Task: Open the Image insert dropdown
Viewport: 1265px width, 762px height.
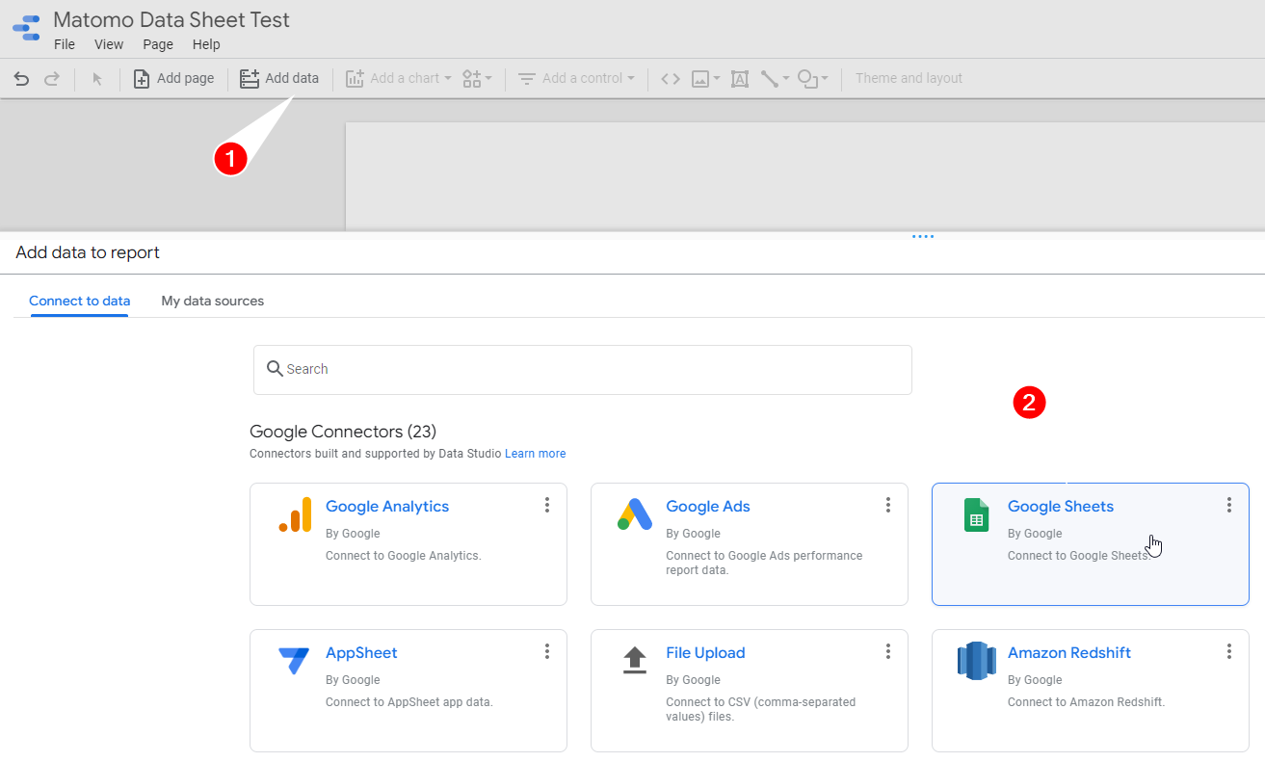Action: click(x=705, y=79)
